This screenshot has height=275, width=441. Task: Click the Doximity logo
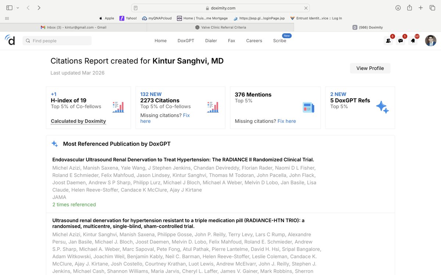click(x=10, y=40)
